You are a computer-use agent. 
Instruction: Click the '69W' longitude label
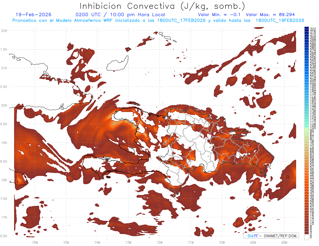click(253, 242)
